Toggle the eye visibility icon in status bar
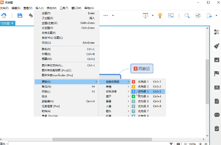221x145 pixels. point(178,143)
